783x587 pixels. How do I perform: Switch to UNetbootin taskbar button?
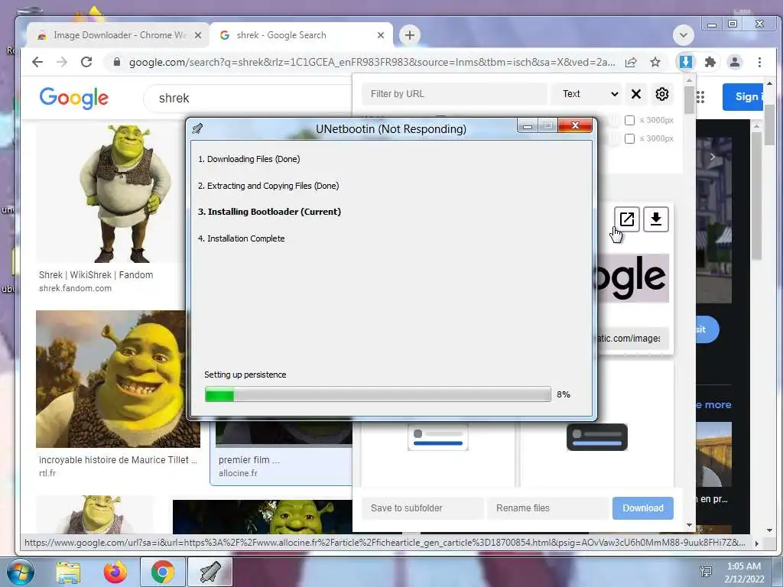[x=210, y=572]
